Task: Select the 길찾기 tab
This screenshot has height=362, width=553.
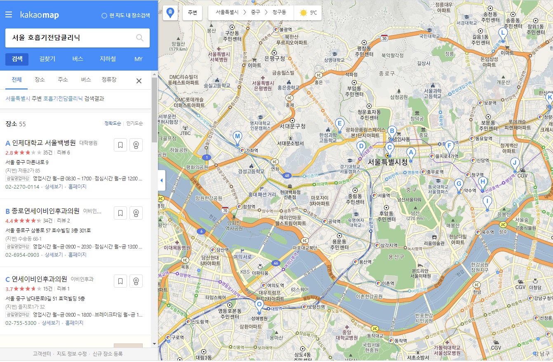Action: coord(47,59)
